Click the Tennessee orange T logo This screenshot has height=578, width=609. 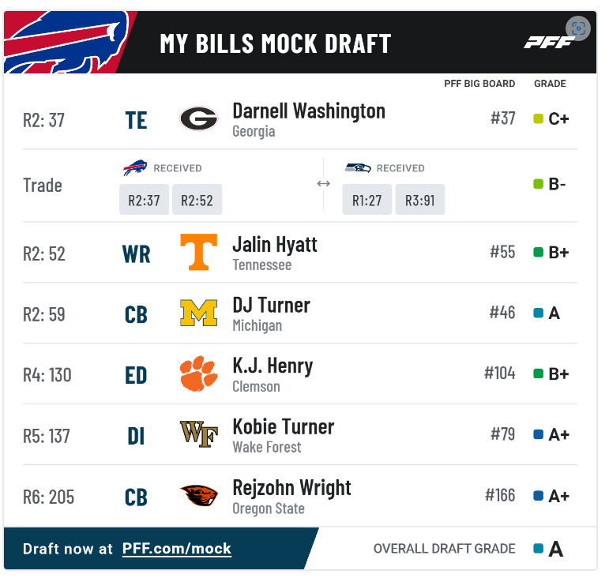pos(198,252)
